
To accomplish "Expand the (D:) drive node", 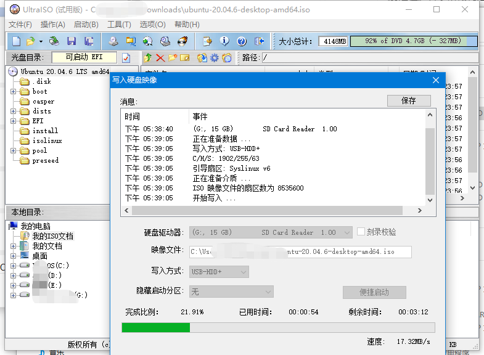I will (13, 275).
